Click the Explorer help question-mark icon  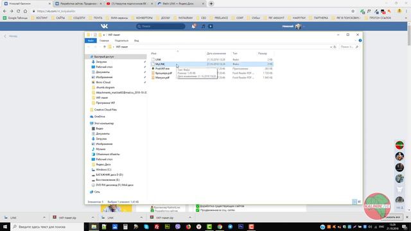coord(360,40)
